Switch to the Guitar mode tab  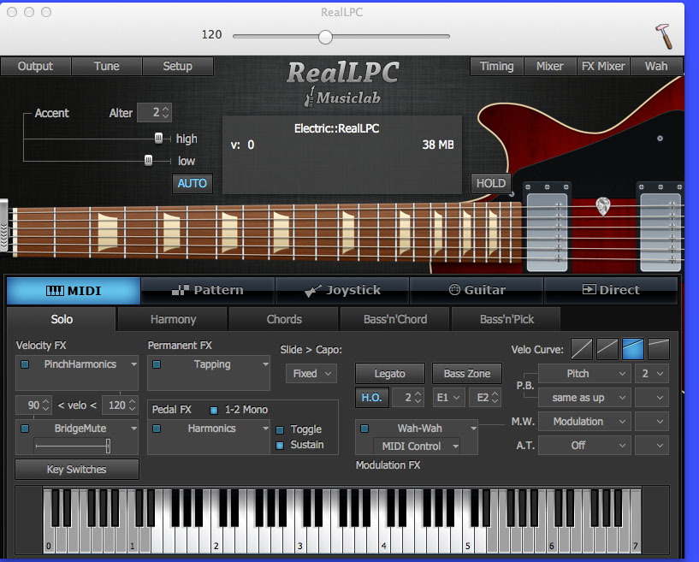(x=477, y=290)
